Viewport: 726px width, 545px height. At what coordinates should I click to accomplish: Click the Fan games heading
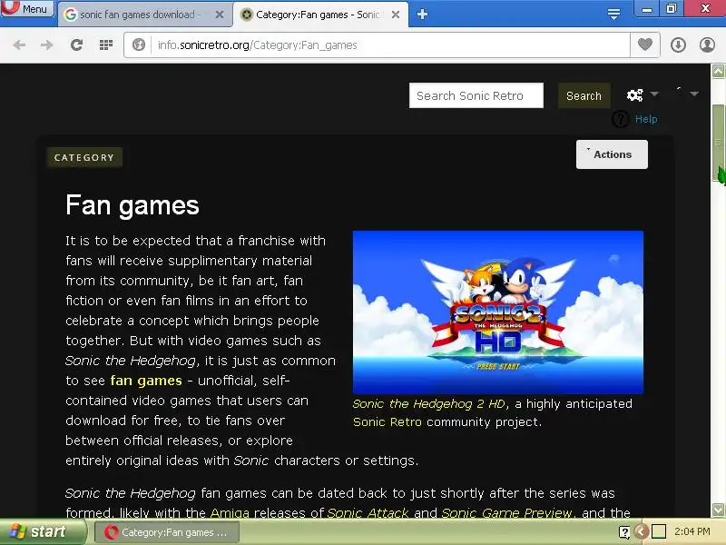click(x=132, y=205)
